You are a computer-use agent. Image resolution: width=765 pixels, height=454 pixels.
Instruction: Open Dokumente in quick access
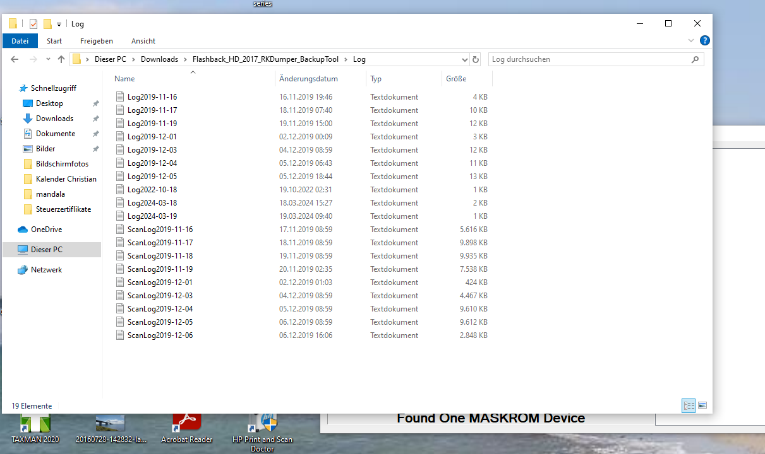click(x=56, y=134)
